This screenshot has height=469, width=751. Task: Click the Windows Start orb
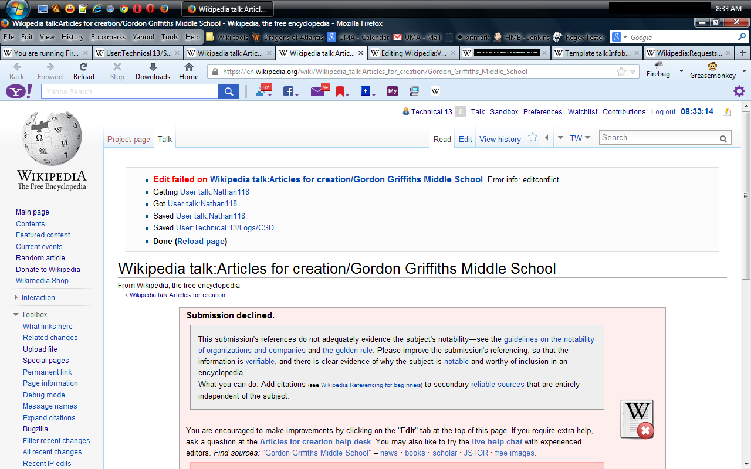[18, 8]
